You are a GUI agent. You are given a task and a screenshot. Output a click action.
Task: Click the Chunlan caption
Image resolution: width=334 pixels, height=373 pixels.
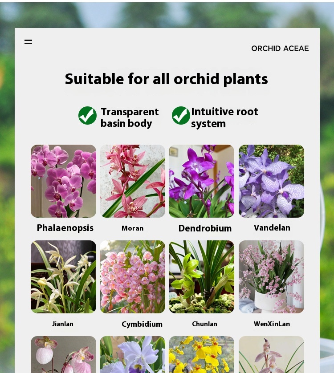[x=204, y=324]
